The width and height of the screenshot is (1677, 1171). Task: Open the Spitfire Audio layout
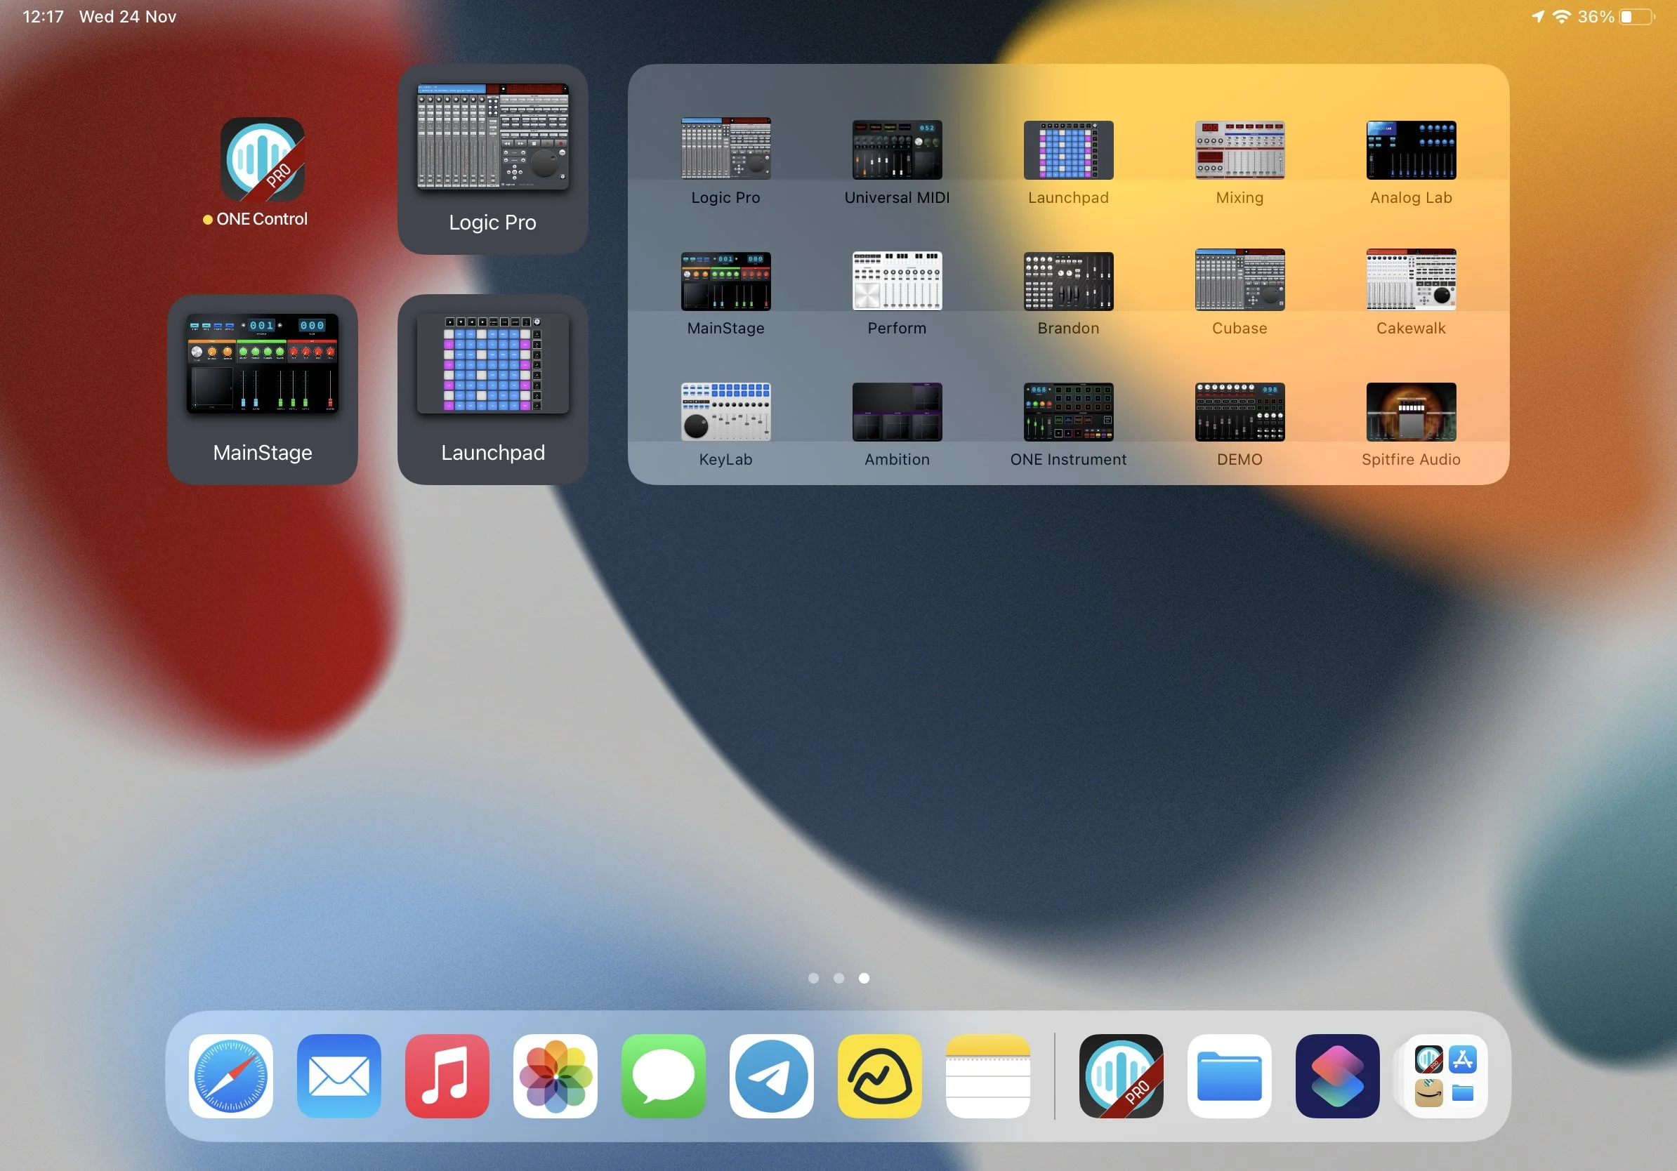click(1410, 412)
